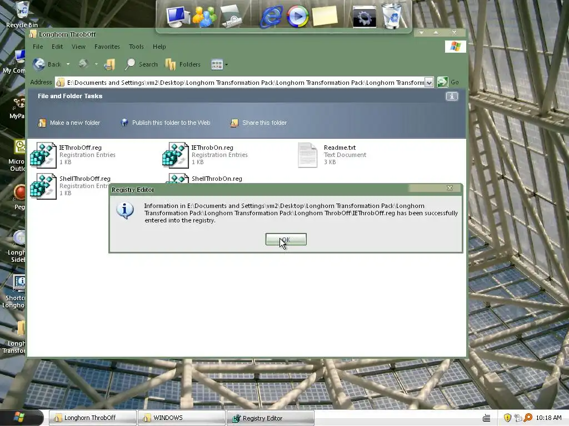The width and height of the screenshot is (569, 426).
Task: Click the security shield tray icon
Action: click(507, 418)
